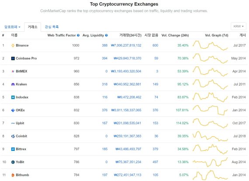Switch to the 관심 목록 tab
Viewport: 249px width, 181px height.
(x=52, y=27)
